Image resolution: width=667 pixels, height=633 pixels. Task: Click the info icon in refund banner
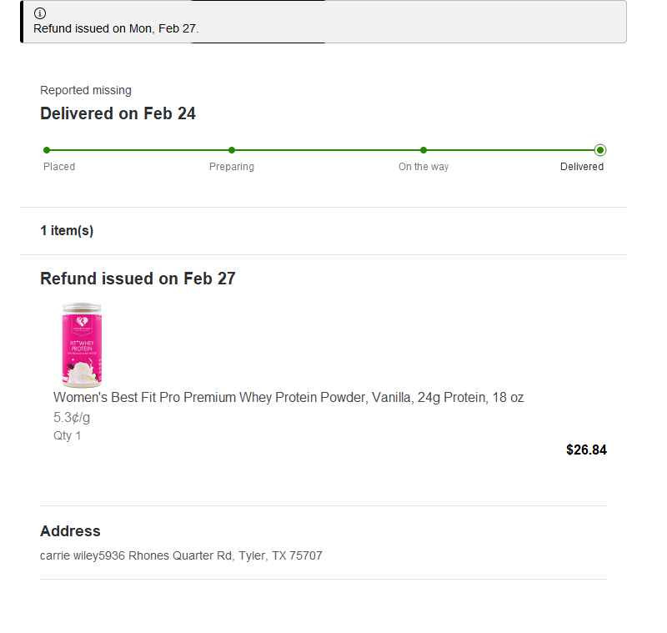pos(40,13)
